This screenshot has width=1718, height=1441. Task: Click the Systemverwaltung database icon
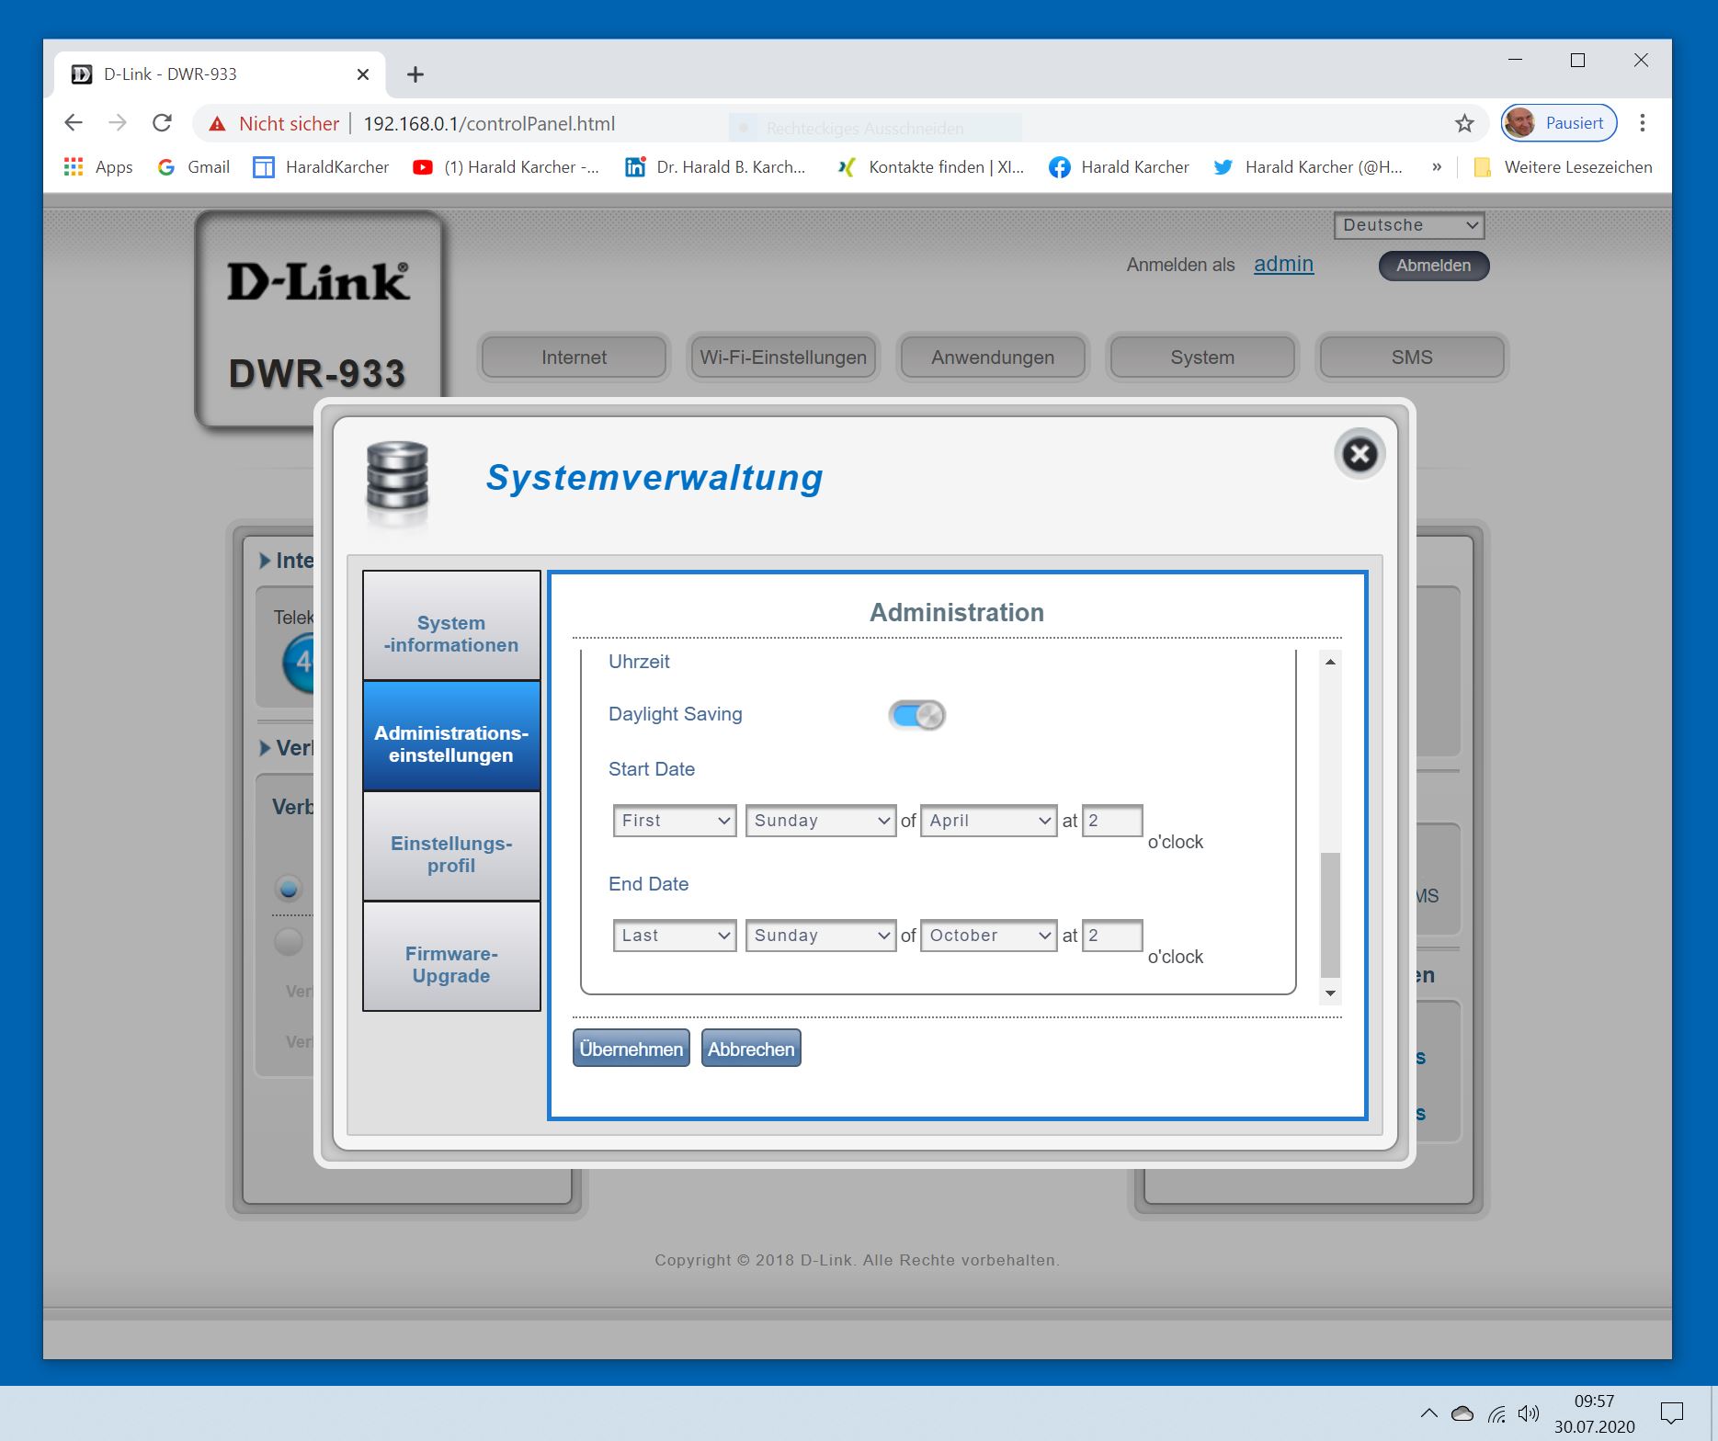pyautogui.click(x=397, y=477)
